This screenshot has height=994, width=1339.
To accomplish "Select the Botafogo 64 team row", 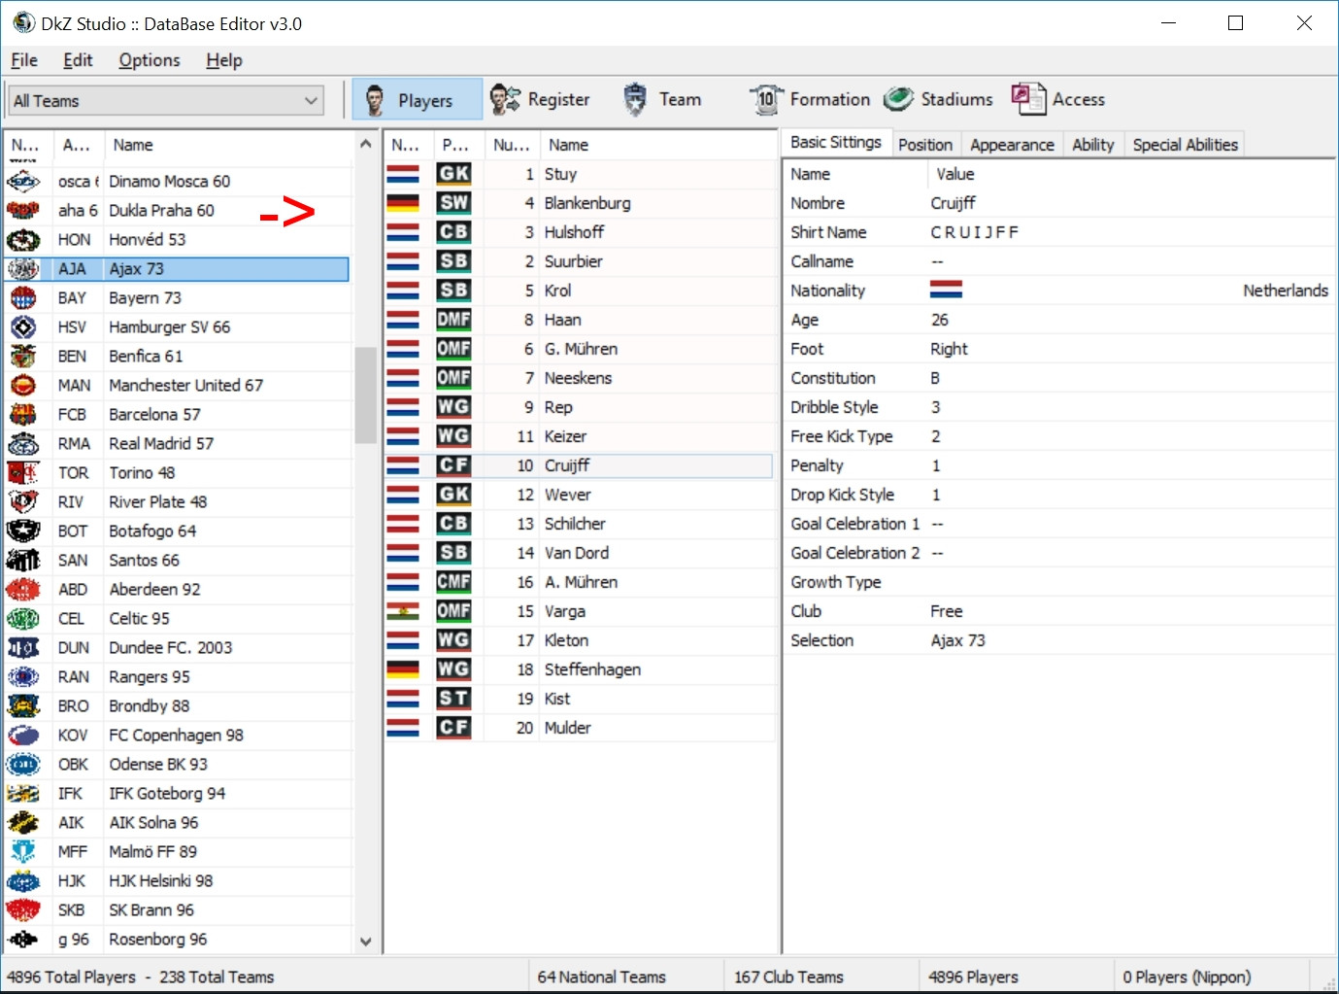I will [177, 531].
